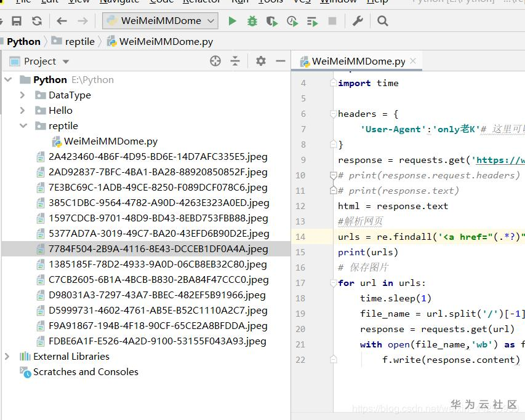Place cursor in time.sleep(1) on line 18
Viewport: 525px width, 420px height.
click(x=395, y=298)
